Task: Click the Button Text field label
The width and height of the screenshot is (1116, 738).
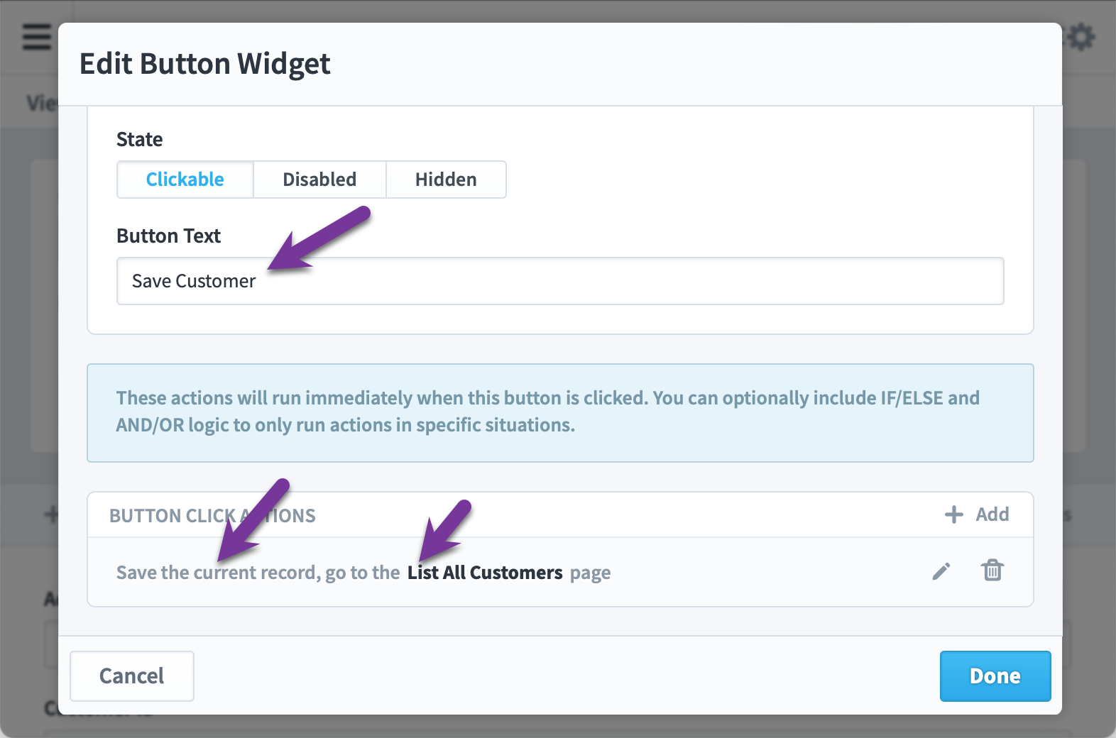Action: point(169,236)
